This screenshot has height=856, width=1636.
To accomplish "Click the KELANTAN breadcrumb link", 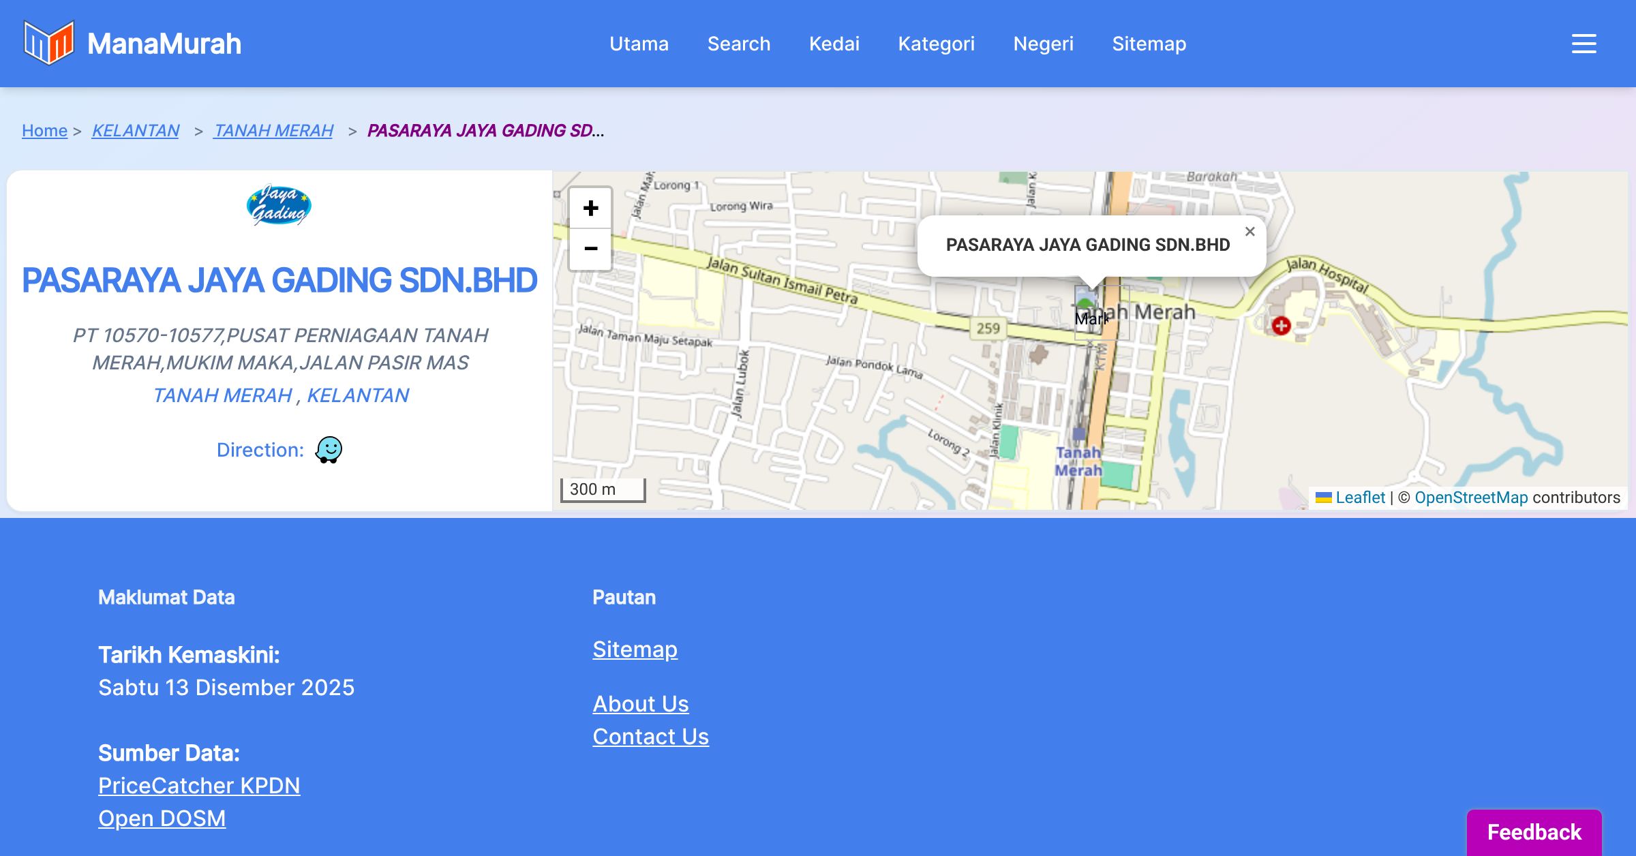I will click(136, 130).
